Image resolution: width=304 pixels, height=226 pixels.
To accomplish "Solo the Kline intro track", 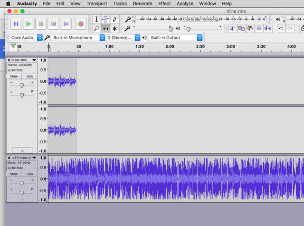I will [29, 76].
